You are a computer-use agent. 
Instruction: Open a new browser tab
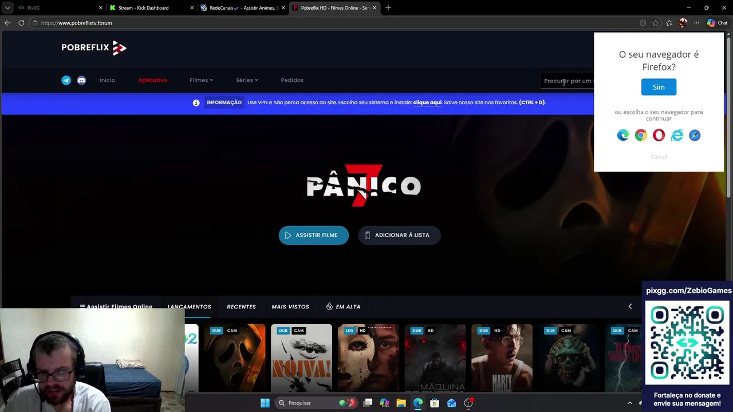click(x=388, y=7)
